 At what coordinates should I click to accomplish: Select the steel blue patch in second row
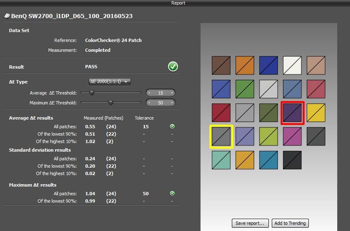[x=292, y=89]
